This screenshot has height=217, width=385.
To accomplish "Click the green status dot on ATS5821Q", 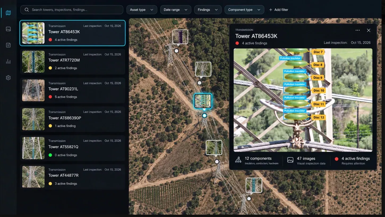I will [x=50, y=155].
